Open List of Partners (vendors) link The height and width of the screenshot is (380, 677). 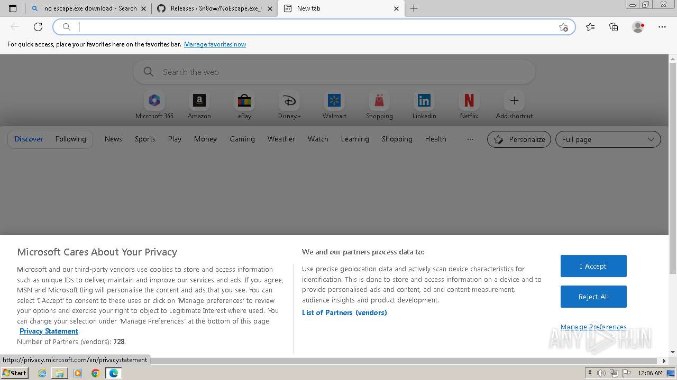344,312
